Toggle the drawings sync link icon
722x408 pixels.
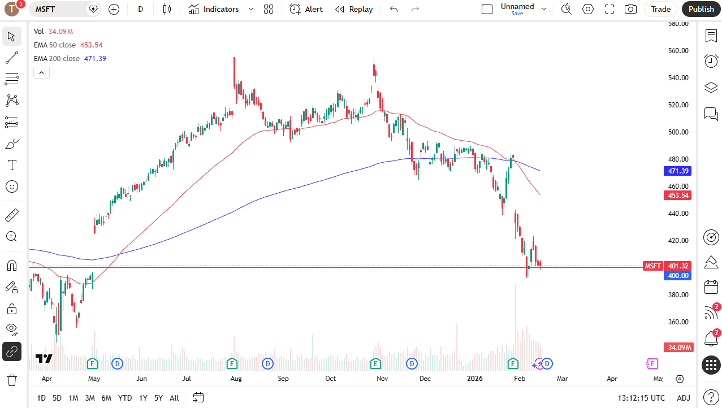12,351
